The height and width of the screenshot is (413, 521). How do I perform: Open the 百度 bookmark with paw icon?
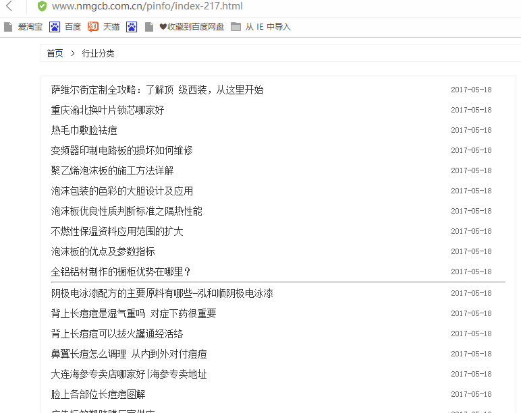point(66,27)
